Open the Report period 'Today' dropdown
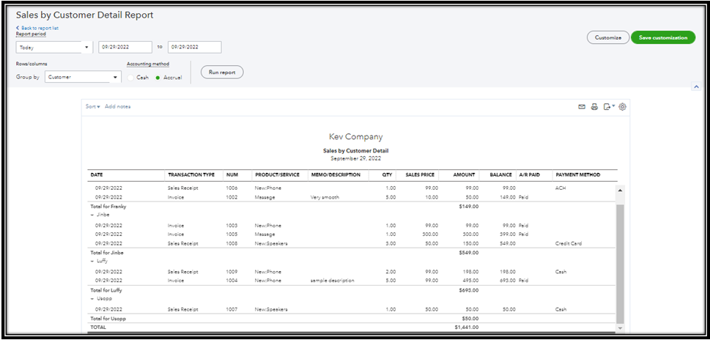The width and height of the screenshot is (710, 340). [53, 48]
